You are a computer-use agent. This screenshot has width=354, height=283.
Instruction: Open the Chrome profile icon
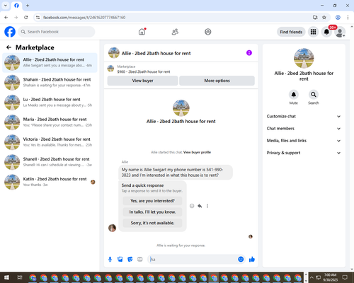tap(338, 18)
